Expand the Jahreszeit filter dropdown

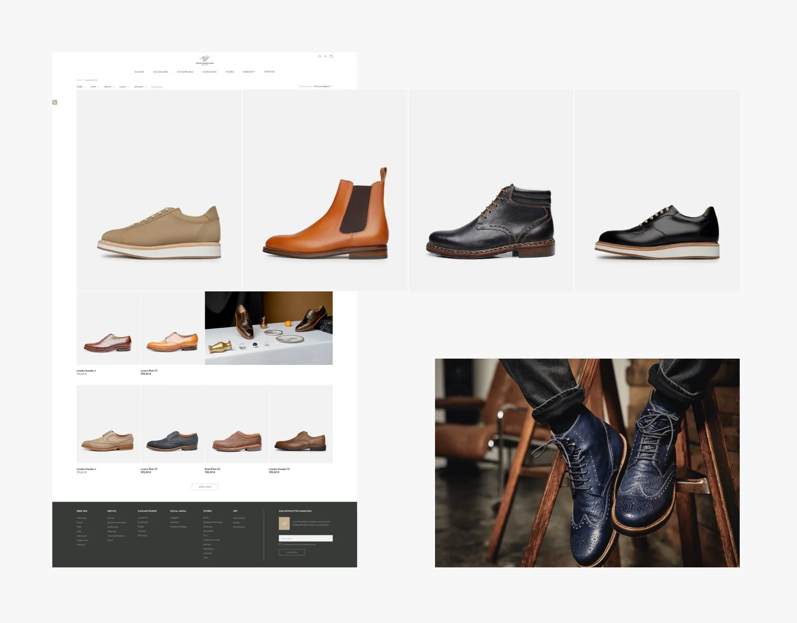(139, 87)
